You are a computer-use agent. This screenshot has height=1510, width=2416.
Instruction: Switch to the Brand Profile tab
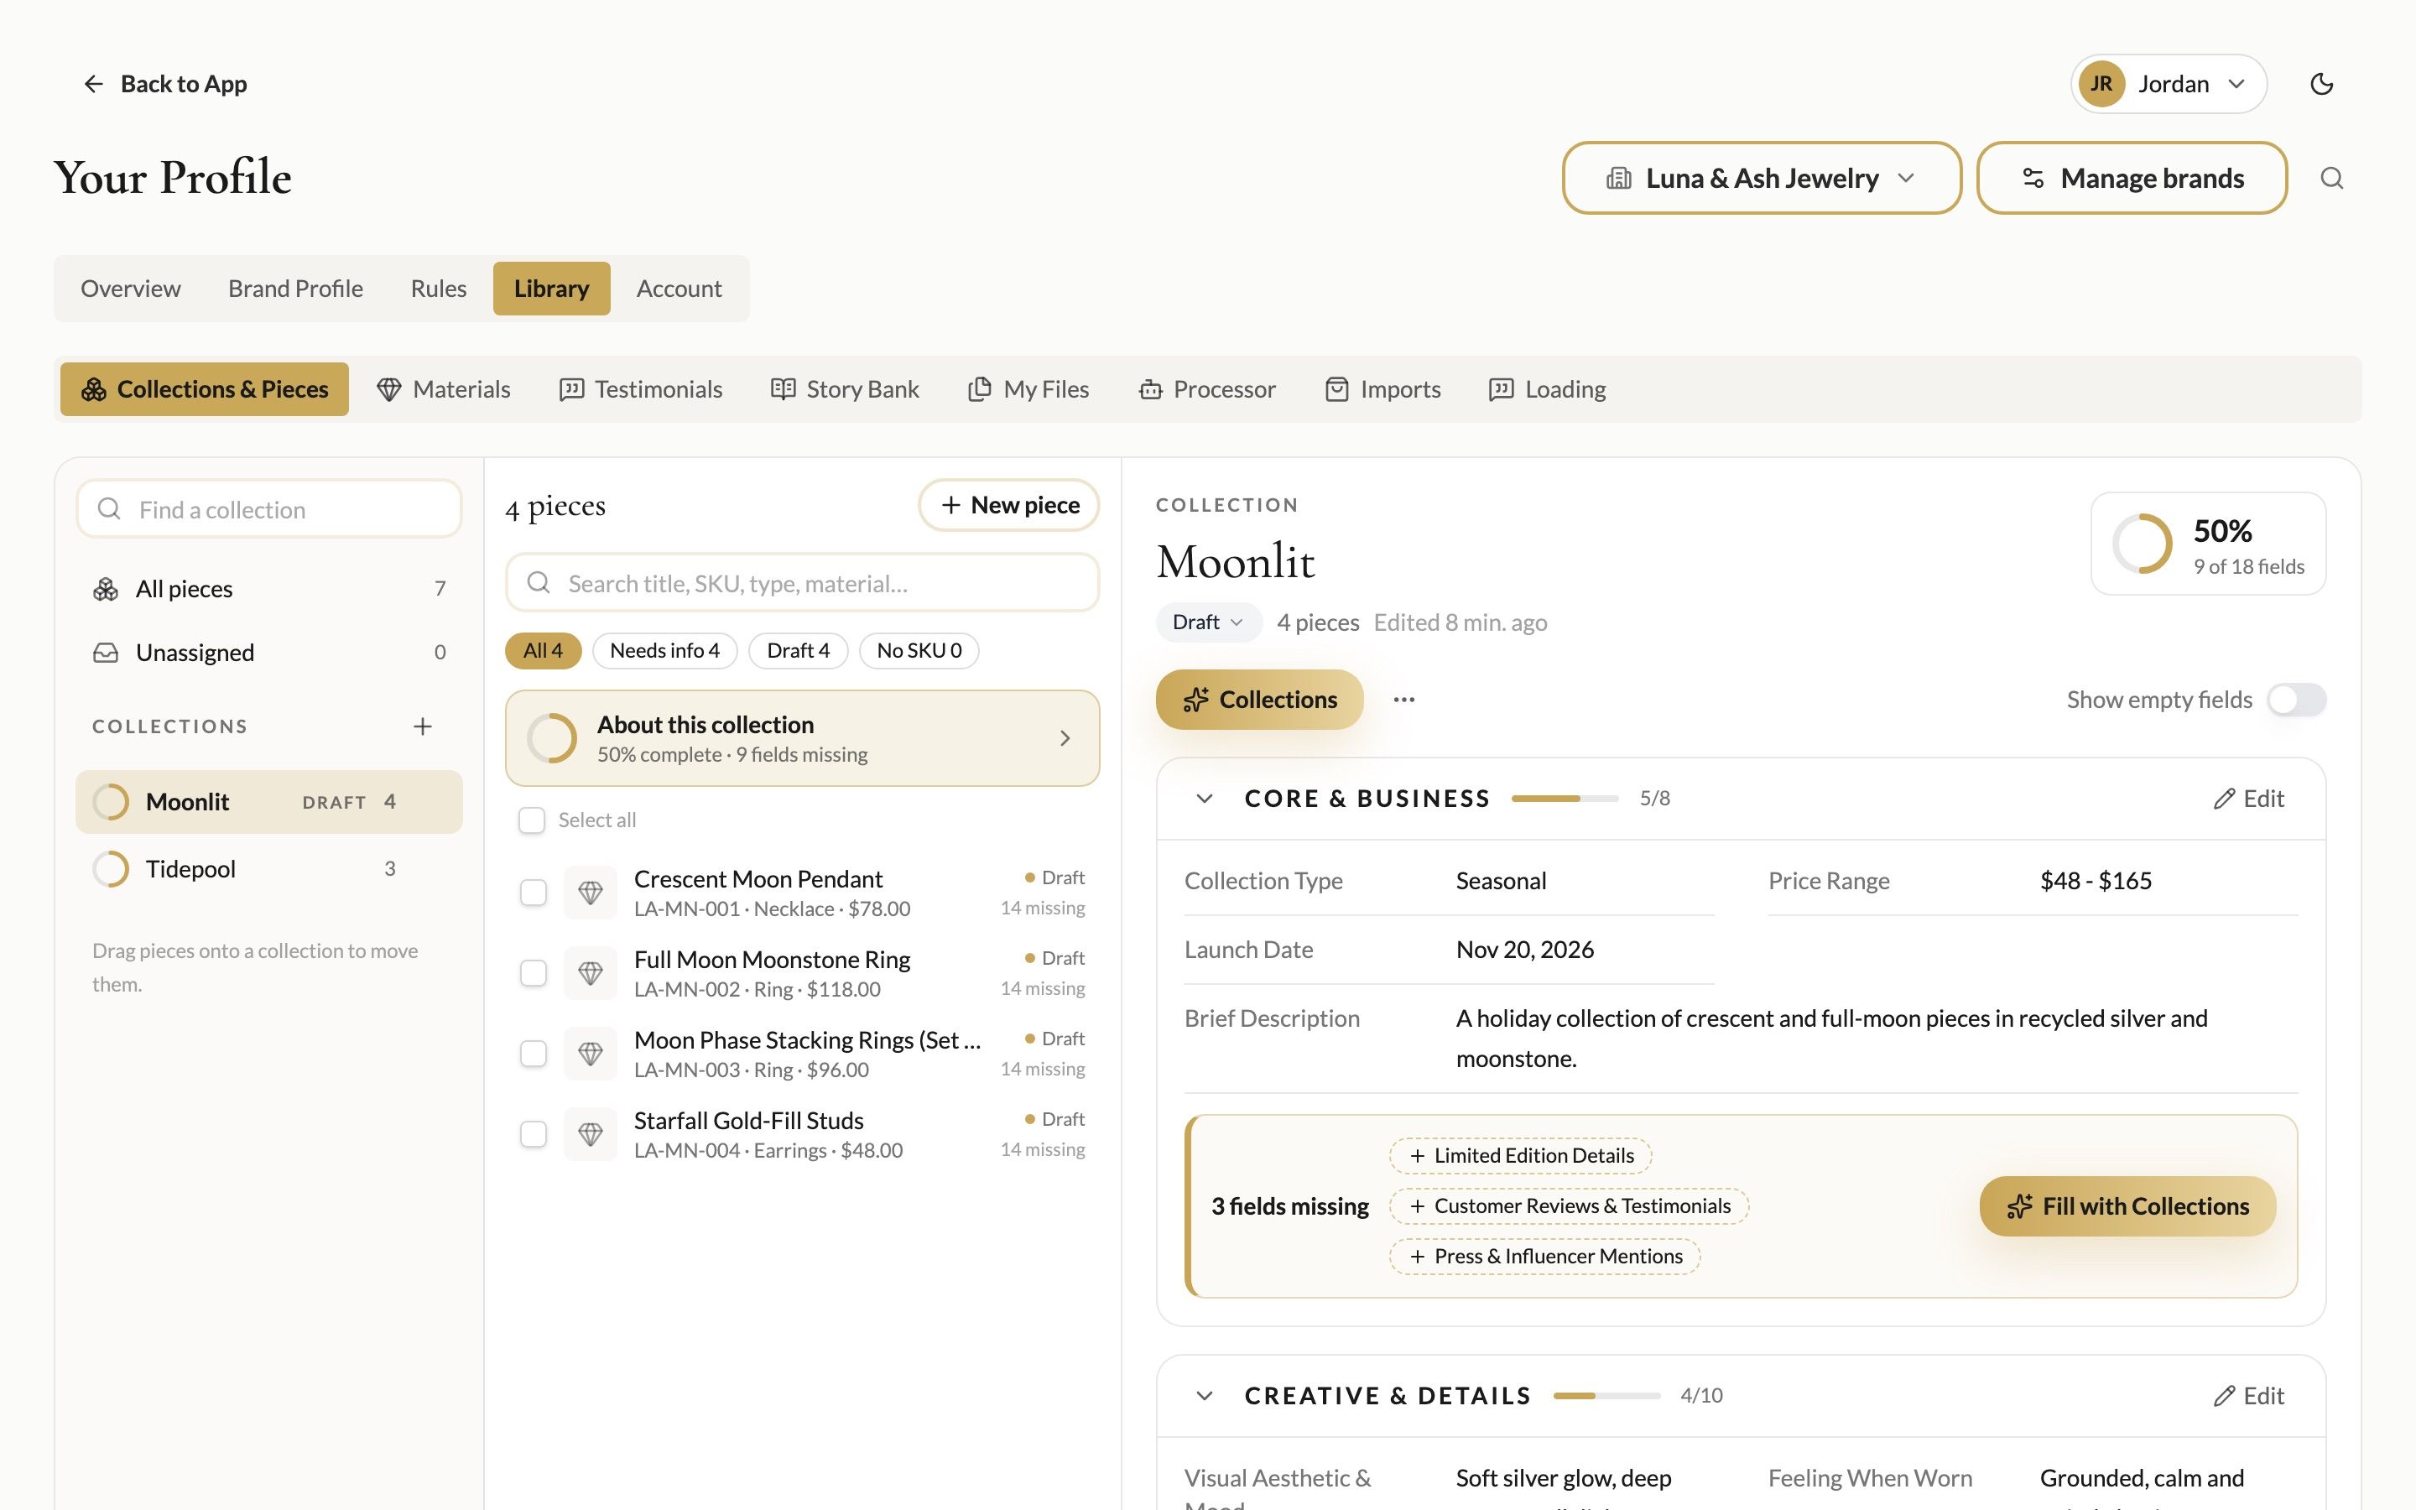click(x=295, y=289)
